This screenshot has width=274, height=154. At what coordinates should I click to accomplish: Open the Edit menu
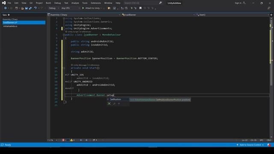pos(16,3)
